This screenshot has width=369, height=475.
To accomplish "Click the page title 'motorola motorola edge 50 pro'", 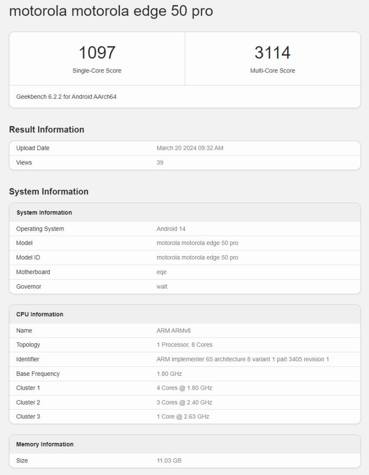I will click(x=111, y=11).
